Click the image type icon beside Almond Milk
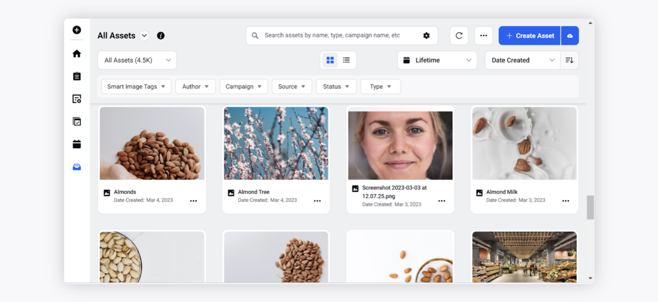 (479, 193)
